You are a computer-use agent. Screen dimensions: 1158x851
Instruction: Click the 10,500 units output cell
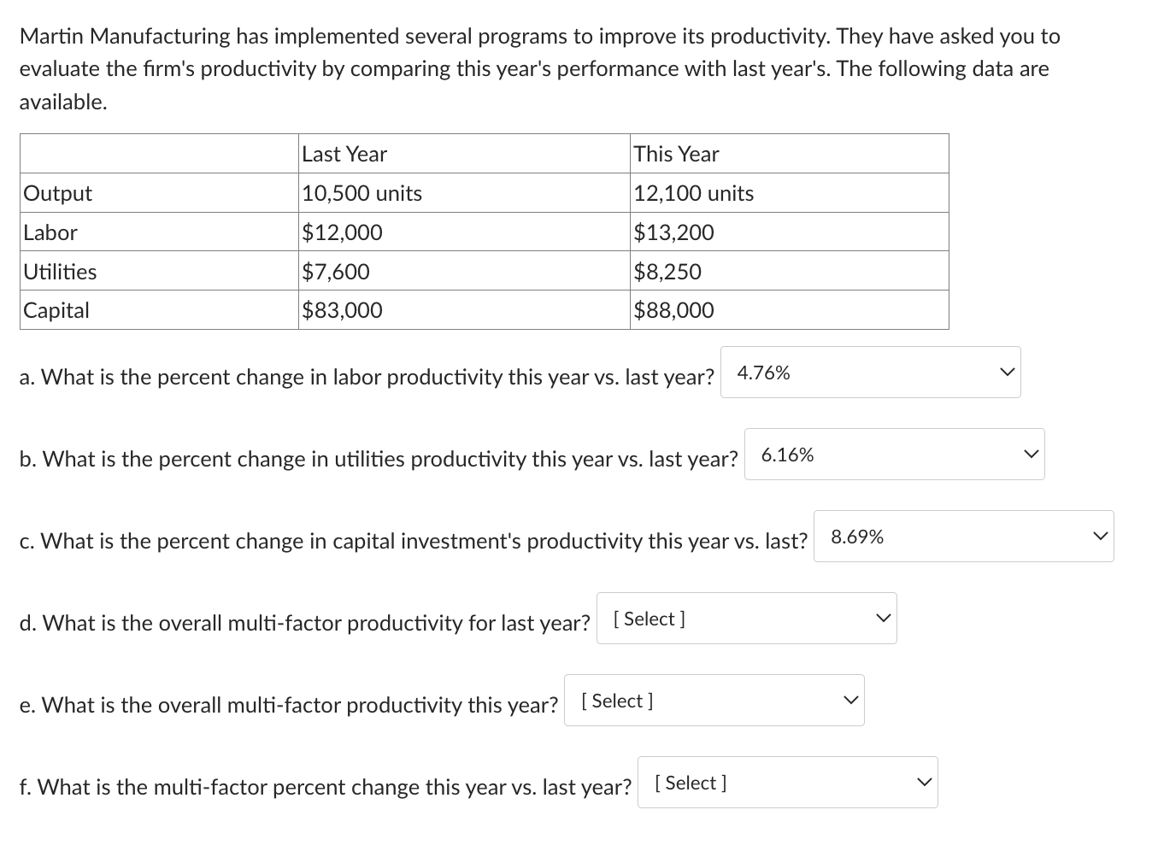point(464,193)
